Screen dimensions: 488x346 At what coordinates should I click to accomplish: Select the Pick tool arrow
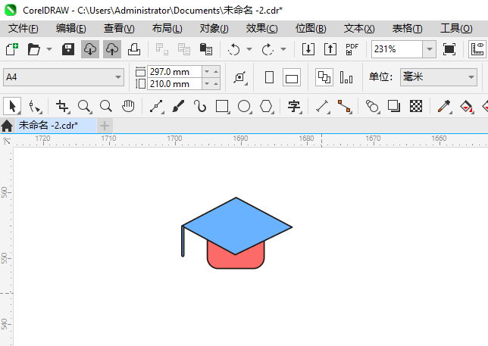pos(12,106)
